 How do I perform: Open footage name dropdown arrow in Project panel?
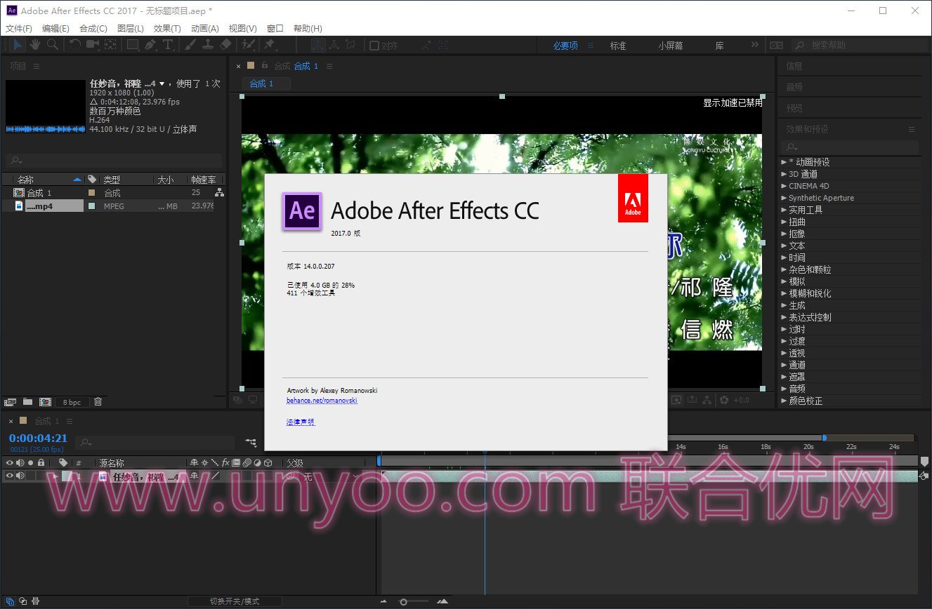tap(162, 83)
